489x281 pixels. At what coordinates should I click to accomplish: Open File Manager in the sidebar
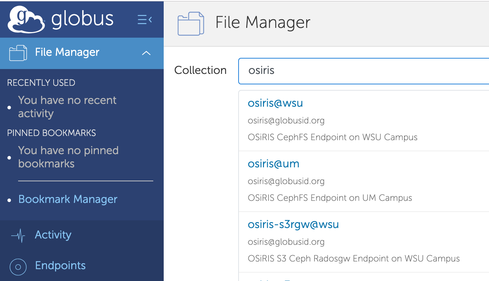pos(82,53)
